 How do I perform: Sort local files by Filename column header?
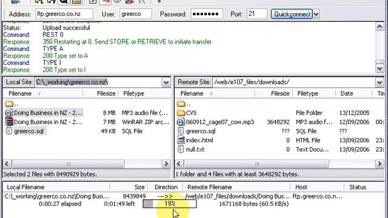(43, 93)
